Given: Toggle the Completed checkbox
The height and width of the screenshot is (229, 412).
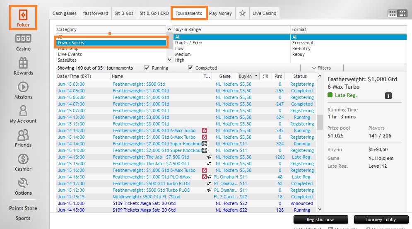Looking at the screenshot, I should (x=190, y=68).
